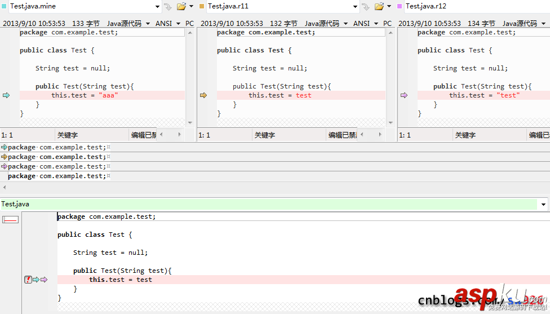
Task: Click the this.test = test line in the output pane
Action: [304, 280]
